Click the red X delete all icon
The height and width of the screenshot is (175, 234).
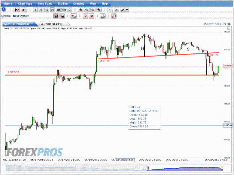(92, 16)
